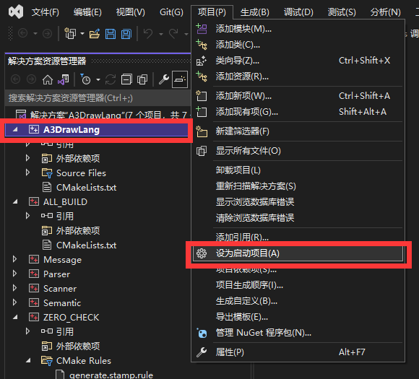Click the open file folder icon
Screen dimensions: 419x379
tap(95, 34)
